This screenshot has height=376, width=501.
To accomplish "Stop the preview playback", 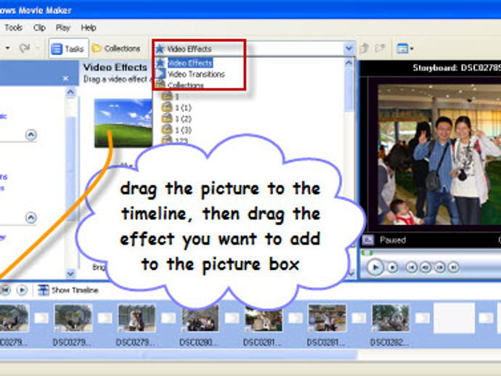I will pyautogui.click(x=392, y=267).
